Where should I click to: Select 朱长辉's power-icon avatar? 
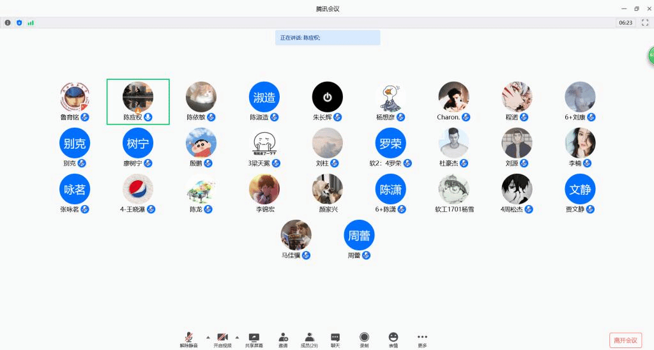327,97
